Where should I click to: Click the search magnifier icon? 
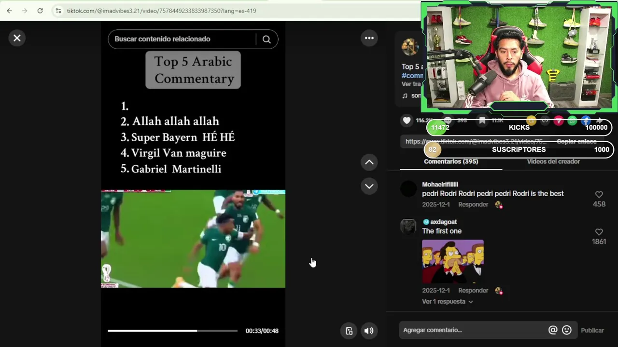(267, 40)
